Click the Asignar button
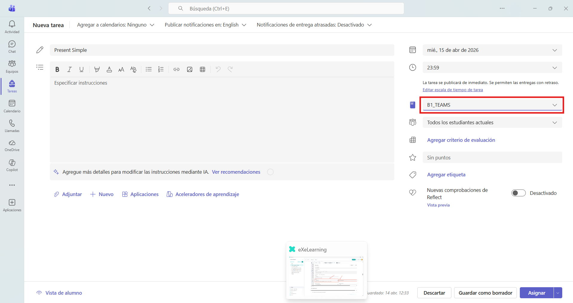 tap(537, 293)
